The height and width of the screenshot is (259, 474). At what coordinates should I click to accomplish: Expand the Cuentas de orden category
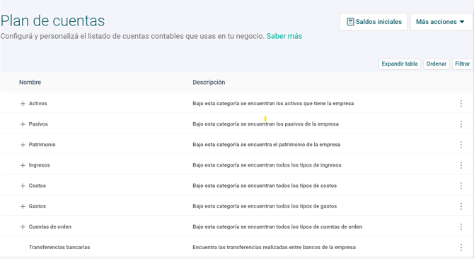(23, 227)
